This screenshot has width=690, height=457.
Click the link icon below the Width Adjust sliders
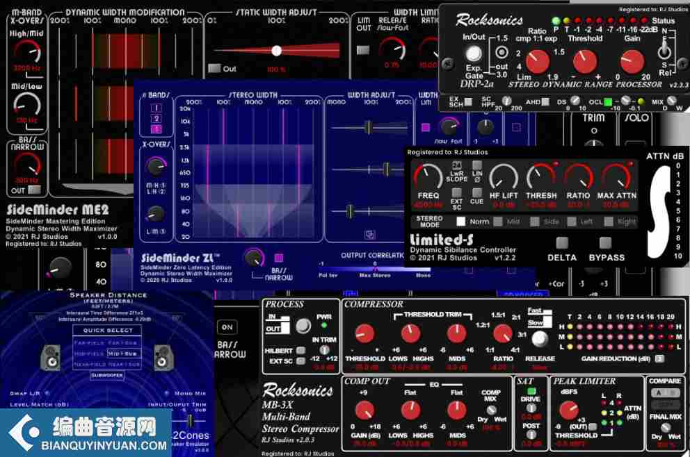point(369,235)
